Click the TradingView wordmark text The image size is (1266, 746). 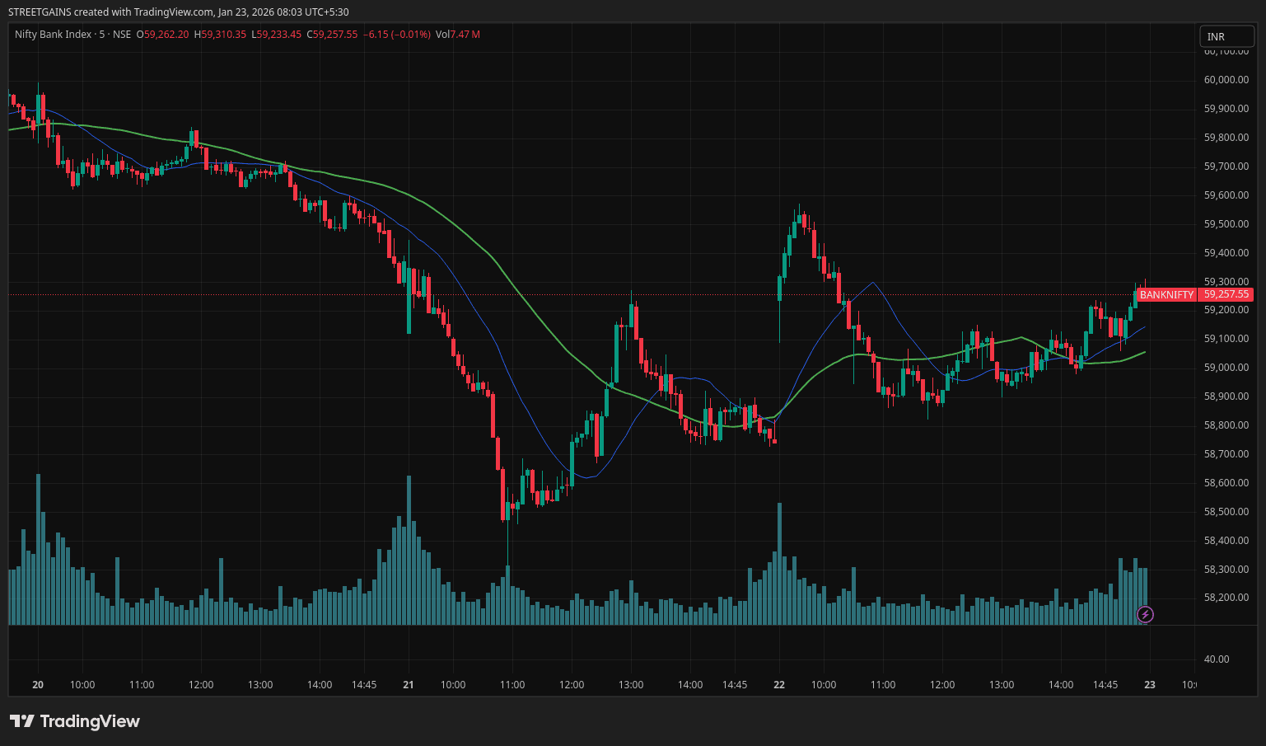[90, 721]
